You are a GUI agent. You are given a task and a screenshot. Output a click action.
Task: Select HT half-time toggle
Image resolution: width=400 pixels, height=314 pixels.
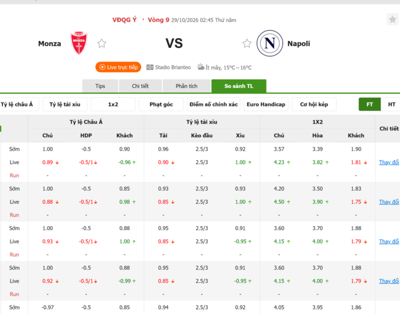click(x=391, y=104)
